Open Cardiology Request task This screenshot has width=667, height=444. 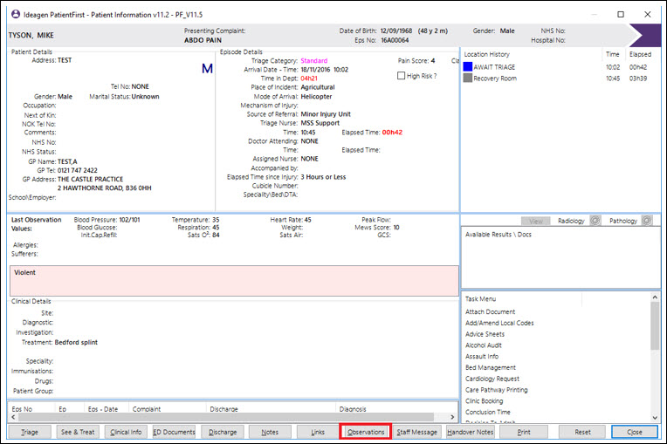[x=492, y=379]
